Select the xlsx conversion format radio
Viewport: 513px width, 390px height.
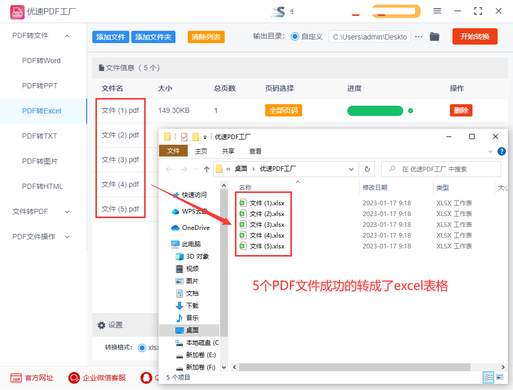pyautogui.click(x=142, y=347)
